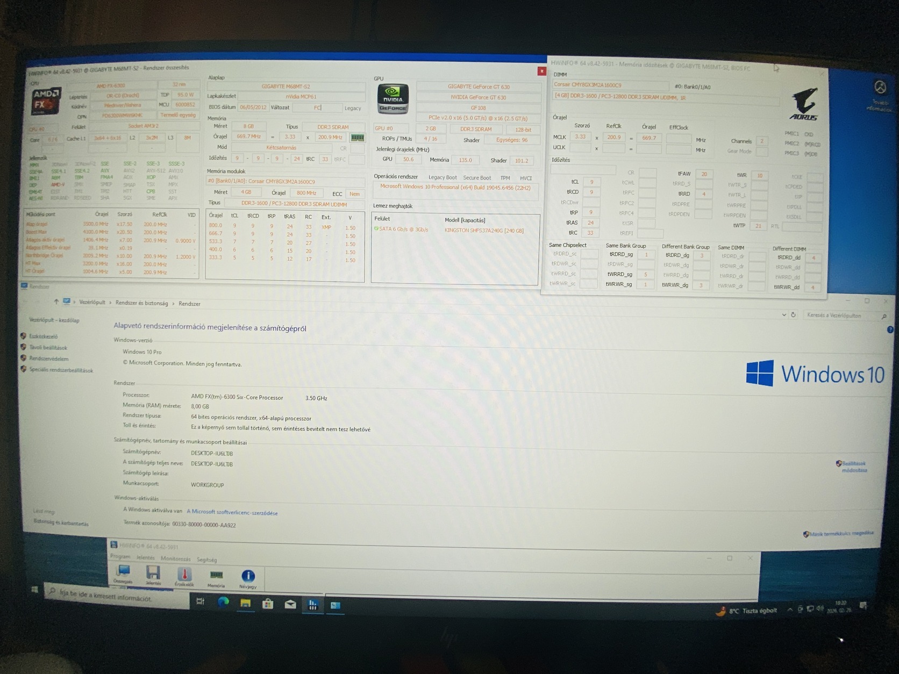Open the Eszközkezelő link in sidebar
The height and width of the screenshot is (674, 899).
click(43, 336)
